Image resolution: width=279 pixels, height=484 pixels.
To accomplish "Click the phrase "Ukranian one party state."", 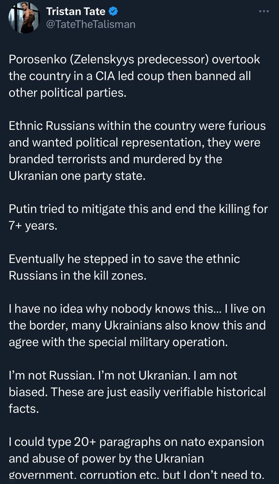I will (x=77, y=175).
